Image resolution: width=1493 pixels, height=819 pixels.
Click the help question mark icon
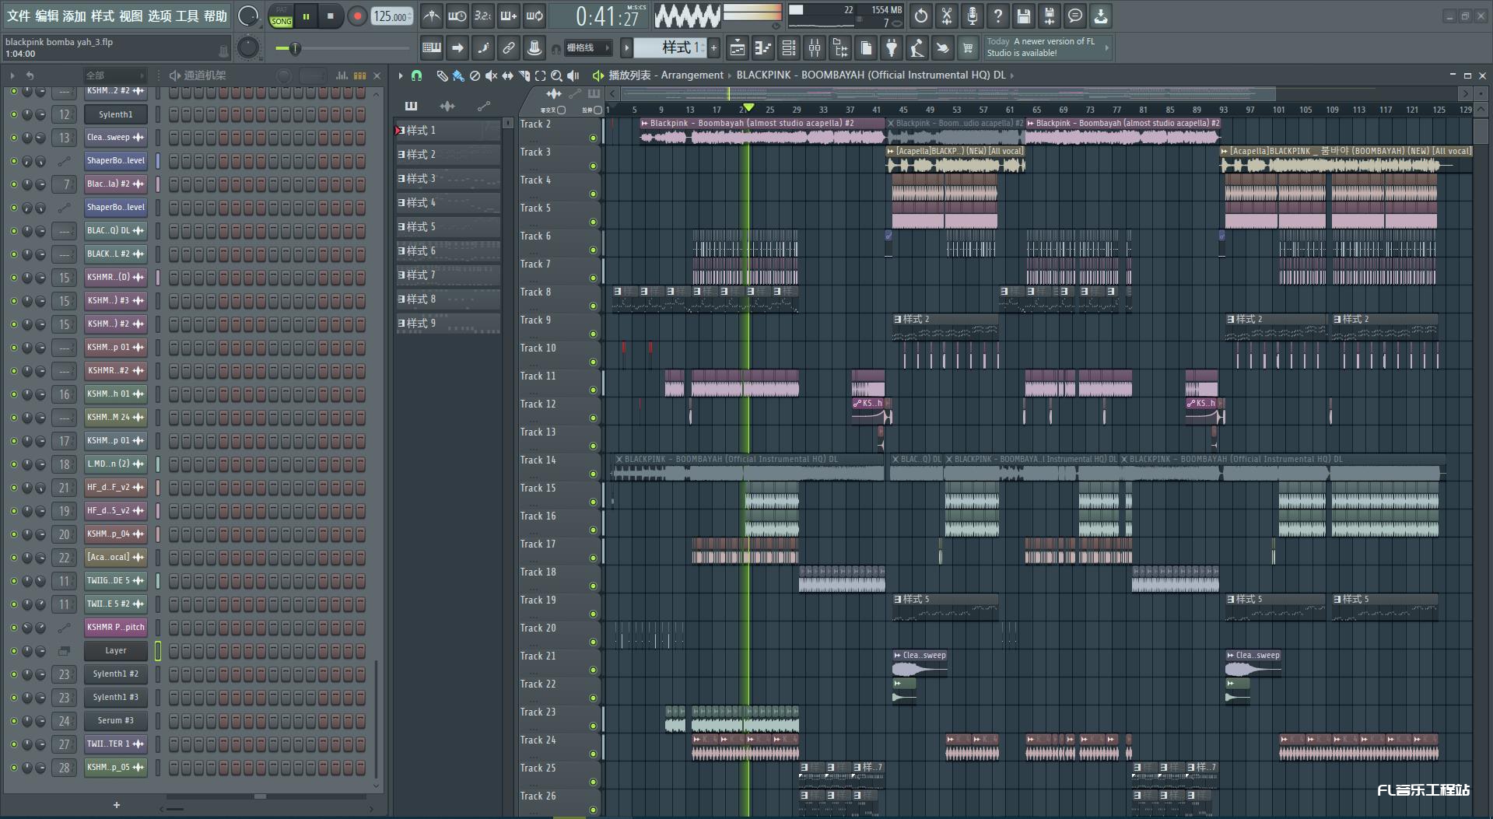[998, 16]
